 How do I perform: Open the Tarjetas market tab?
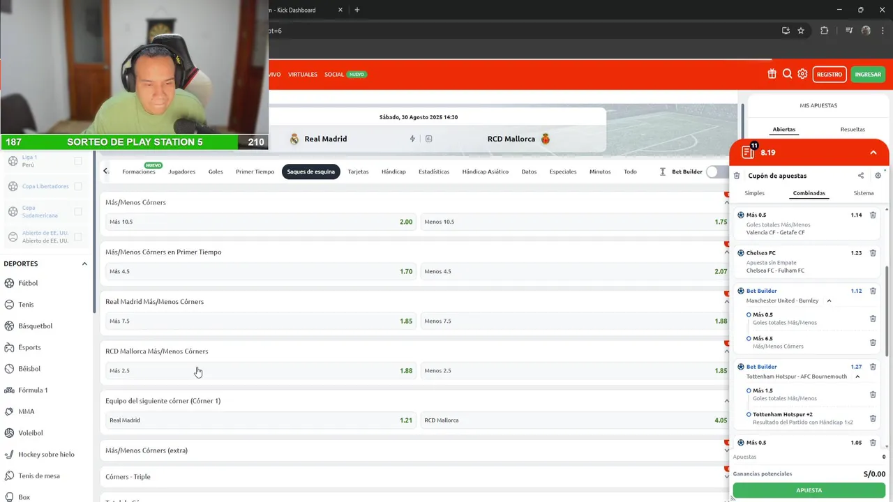click(x=358, y=172)
